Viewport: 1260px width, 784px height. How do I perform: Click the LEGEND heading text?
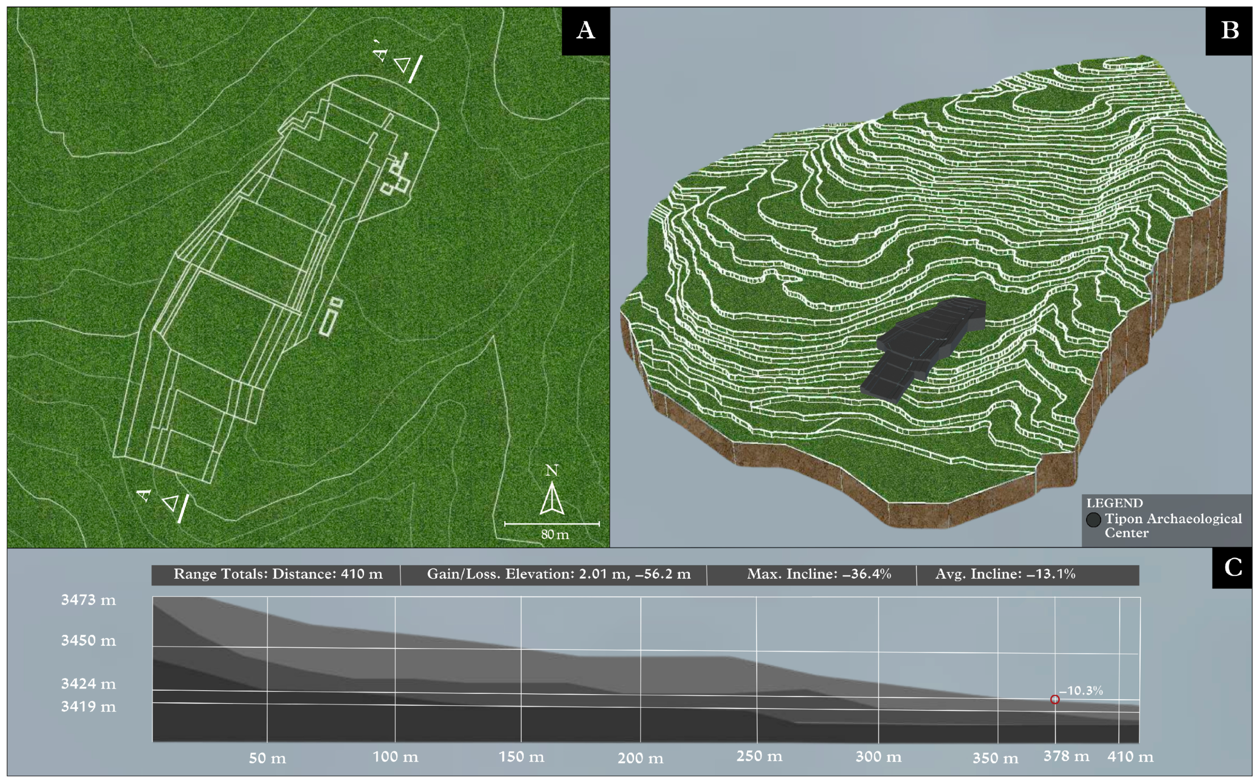coord(1114,503)
